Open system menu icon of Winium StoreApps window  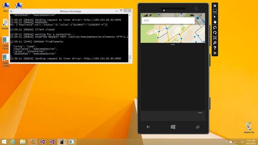[x=11, y=11]
